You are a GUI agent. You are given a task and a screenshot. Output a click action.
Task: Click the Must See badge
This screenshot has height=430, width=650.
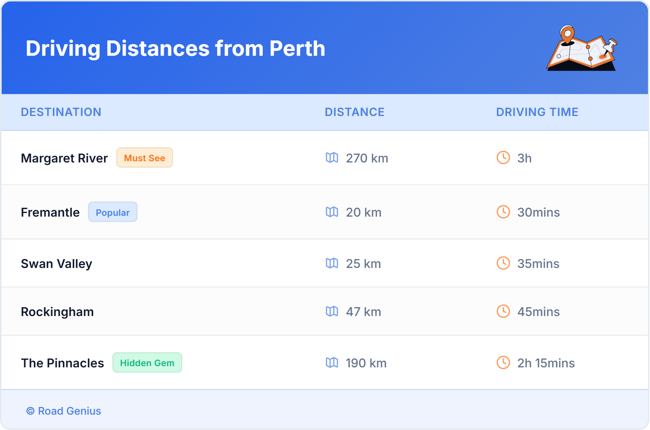point(144,158)
